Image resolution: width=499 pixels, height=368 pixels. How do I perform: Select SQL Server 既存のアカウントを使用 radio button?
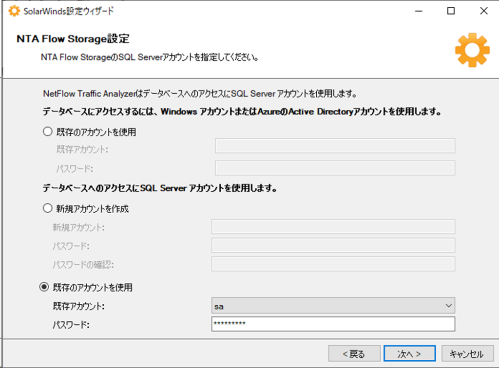pos(44,287)
